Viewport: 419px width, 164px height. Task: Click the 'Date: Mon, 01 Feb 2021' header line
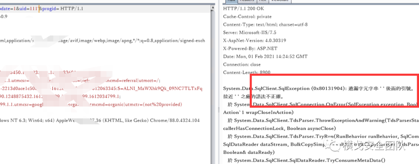pyautogui.click(x=265, y=57)
